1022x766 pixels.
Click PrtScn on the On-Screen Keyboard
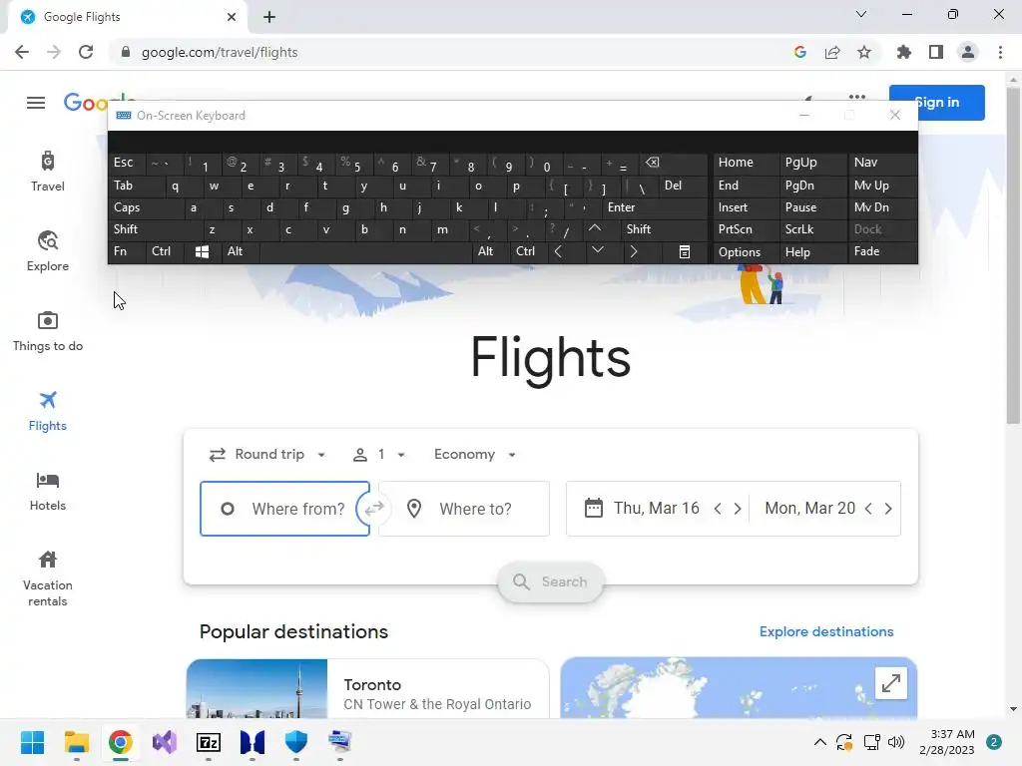[746, 229]
